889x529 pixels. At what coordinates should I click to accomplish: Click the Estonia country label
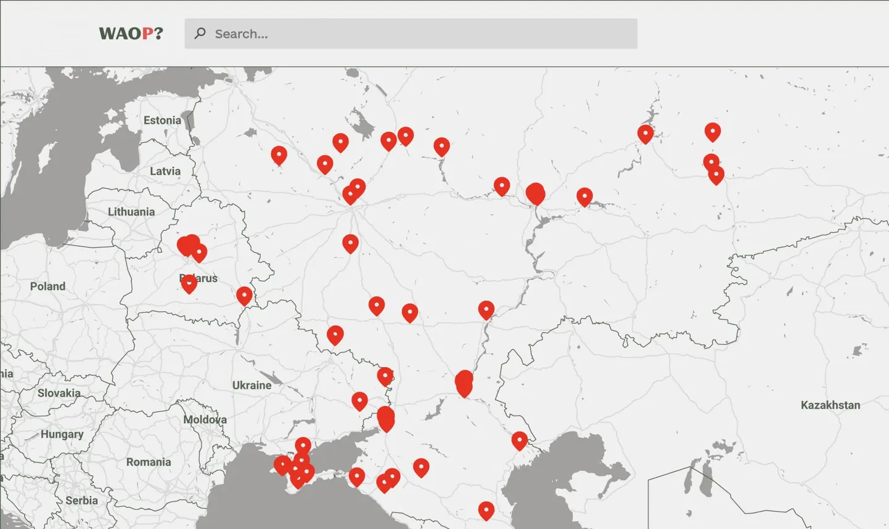(163, 120)
